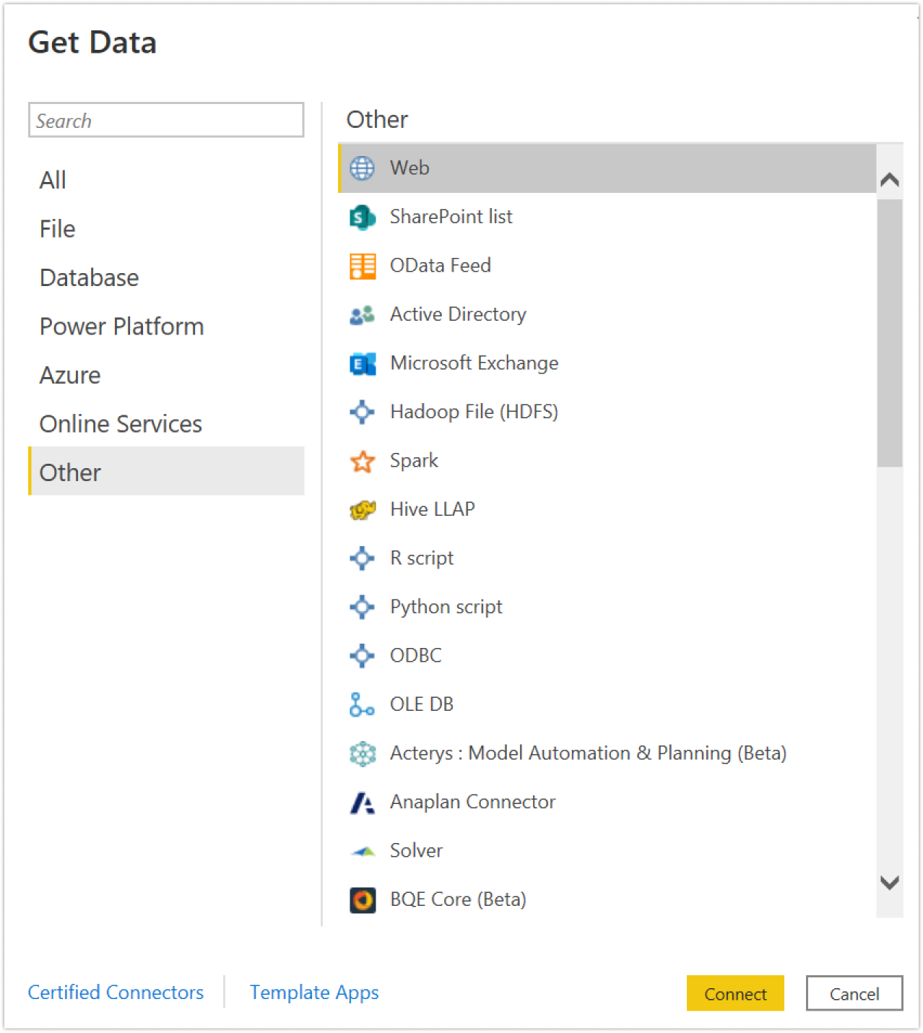
Task: Switch to Power Platform category
Action: (165, 327)
